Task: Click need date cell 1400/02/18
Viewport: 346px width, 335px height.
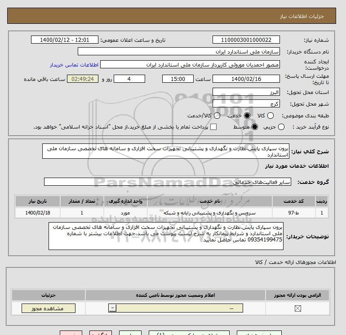Action: pyautogui.click(x=38, y=213)
